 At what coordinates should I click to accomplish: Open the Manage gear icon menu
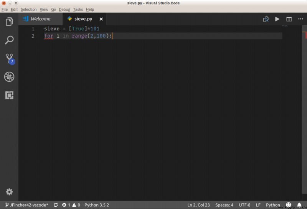[x=9, y=192]
